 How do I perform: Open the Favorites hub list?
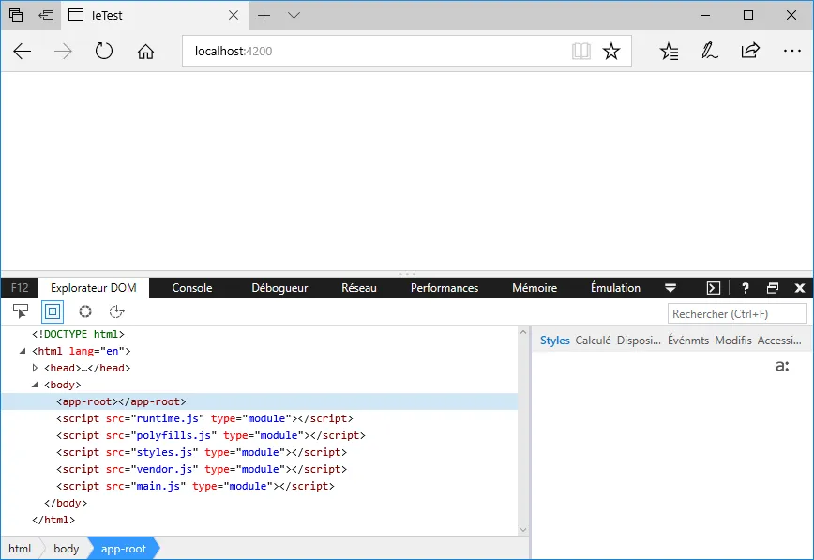(669, 51)
